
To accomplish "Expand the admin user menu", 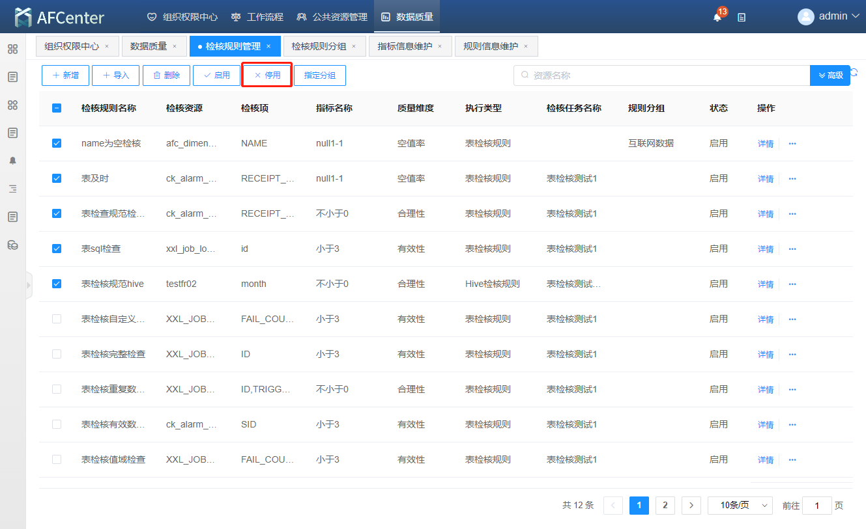I will (x=828, y=16).
